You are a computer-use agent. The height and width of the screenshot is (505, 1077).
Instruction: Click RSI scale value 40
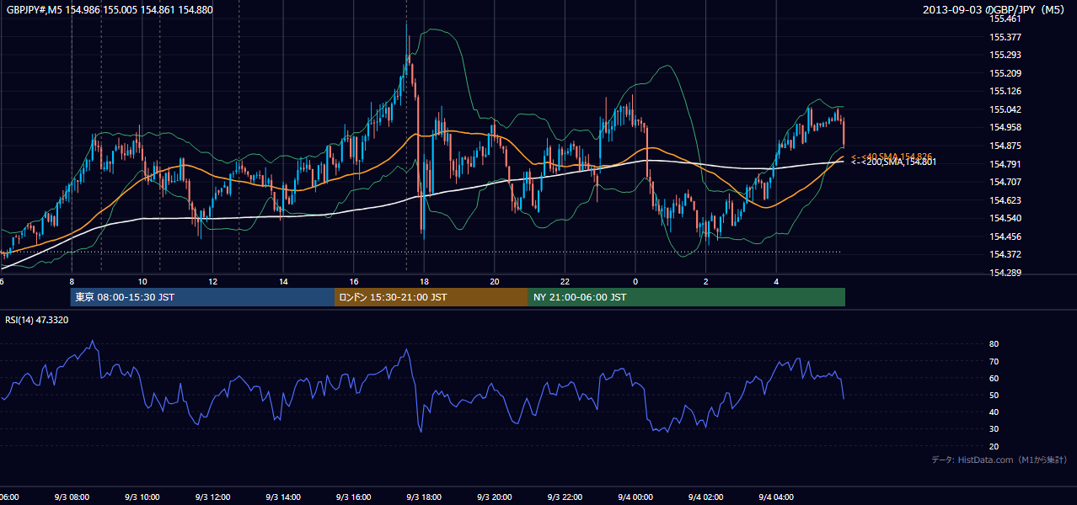click(994, 412)
